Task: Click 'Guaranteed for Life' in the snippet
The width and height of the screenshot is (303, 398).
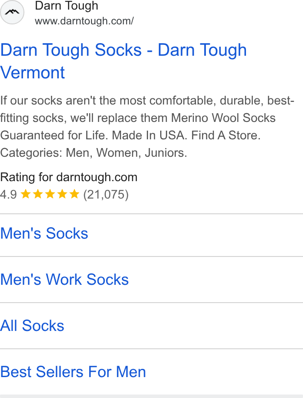Action: pos(54,135)
